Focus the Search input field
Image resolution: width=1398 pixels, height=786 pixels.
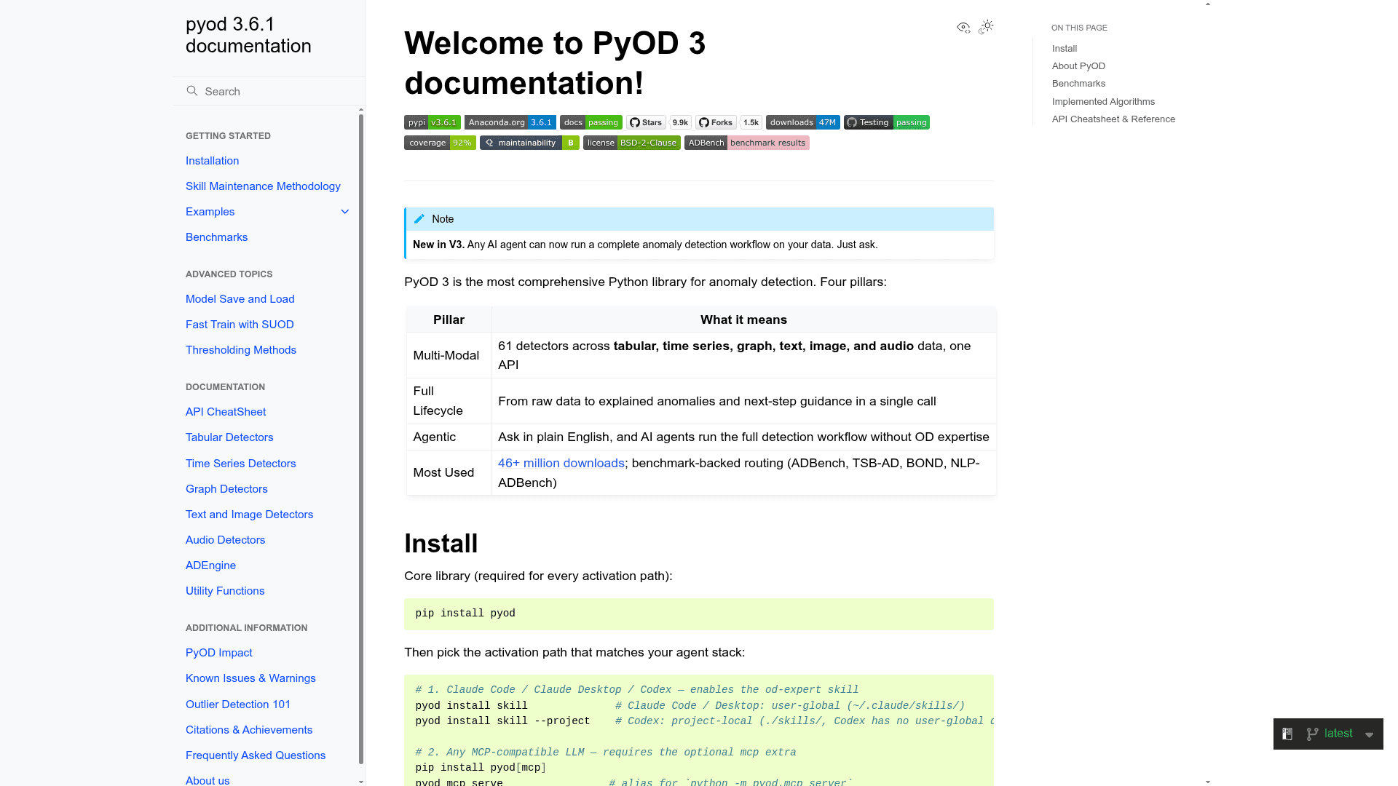[268, 91]
